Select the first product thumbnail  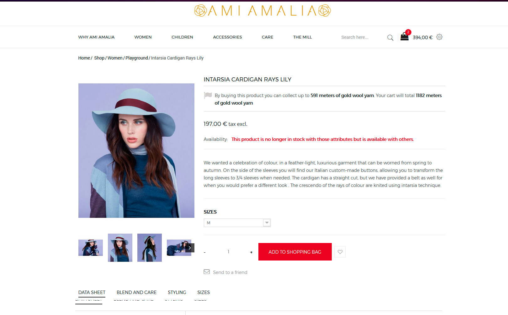tap(91, 248)
